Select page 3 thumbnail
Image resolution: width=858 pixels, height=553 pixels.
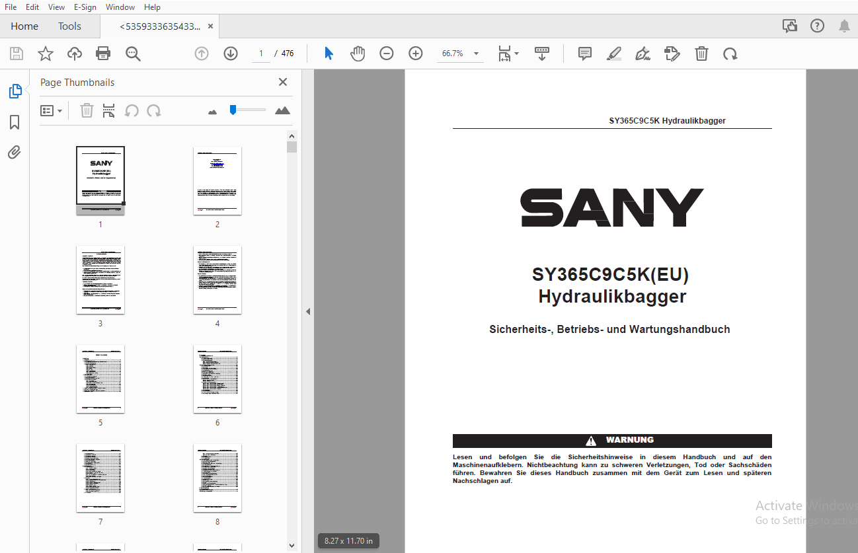pos(100,279)
